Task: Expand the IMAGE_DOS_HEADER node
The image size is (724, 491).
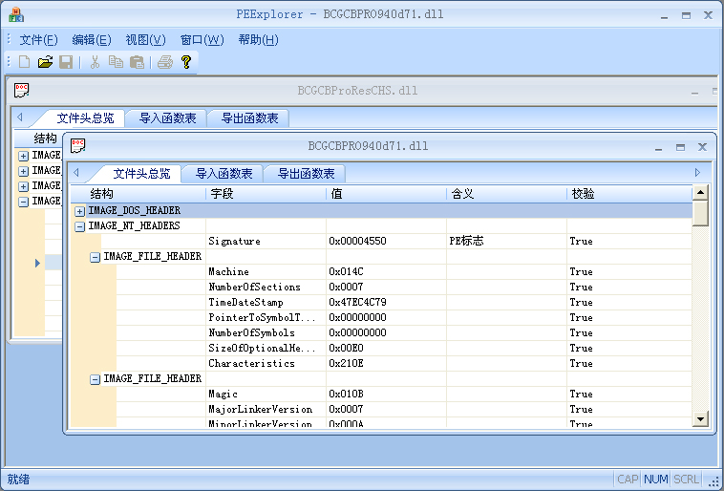Action: [x=80, y=211]
